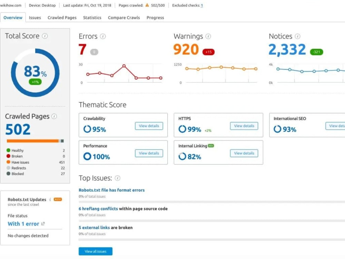
Task: View details for International SEO
Action: point(335,126)
